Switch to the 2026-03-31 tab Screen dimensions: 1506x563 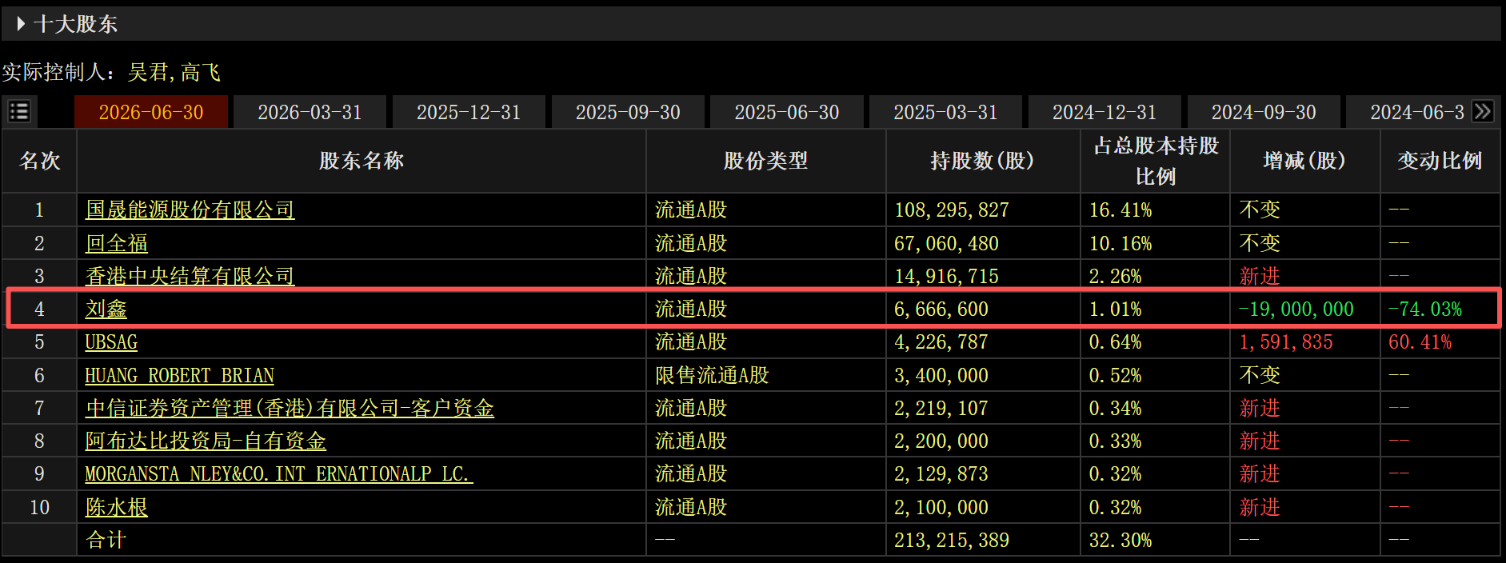tap(310, 112)
